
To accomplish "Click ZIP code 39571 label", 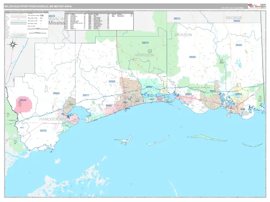I will (x=86, y=95).
